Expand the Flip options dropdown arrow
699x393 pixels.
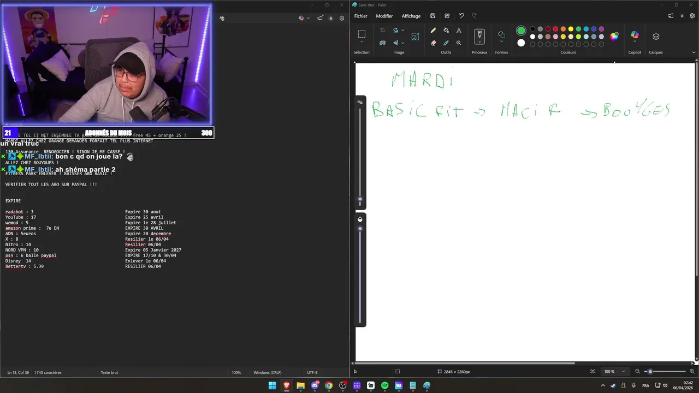pyautogui.click(x=402, y=43)
